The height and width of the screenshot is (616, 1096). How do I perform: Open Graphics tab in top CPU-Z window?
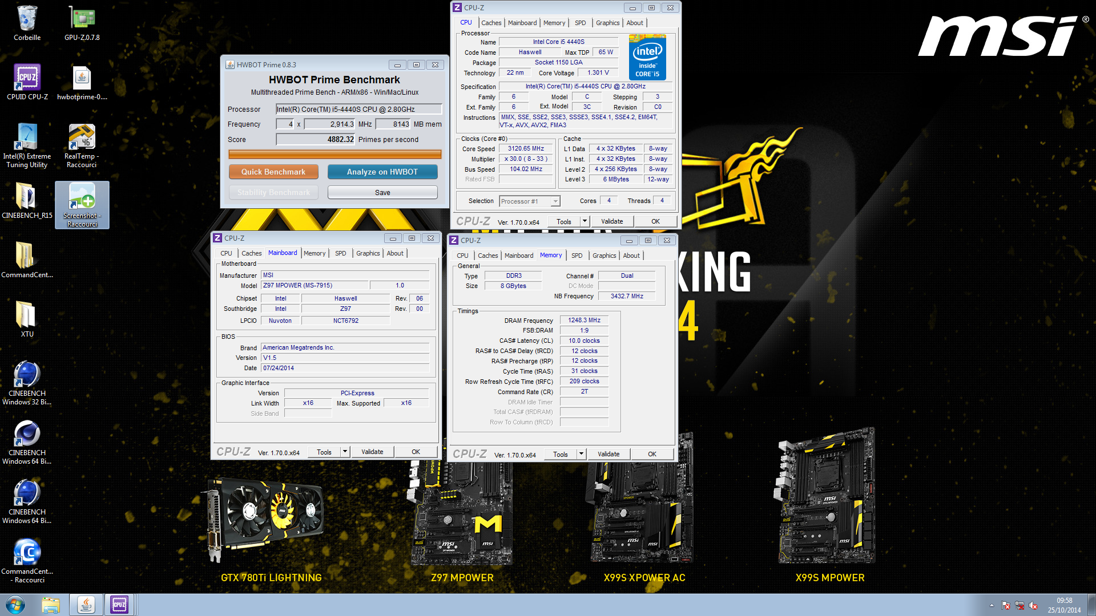607,23
